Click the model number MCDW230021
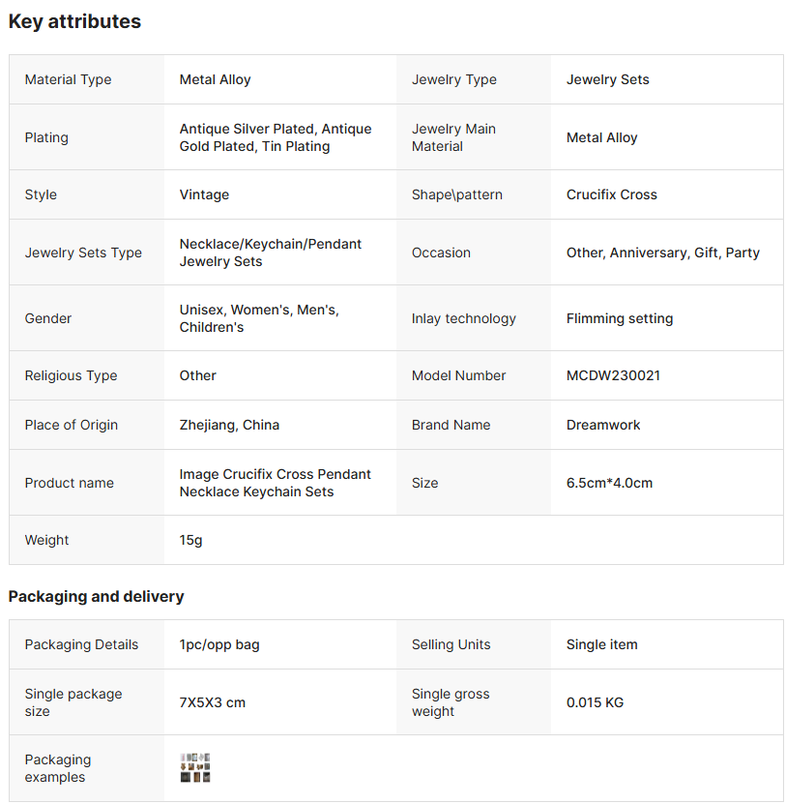This screenshot has width=786, height=804. (x=613, y=375)
